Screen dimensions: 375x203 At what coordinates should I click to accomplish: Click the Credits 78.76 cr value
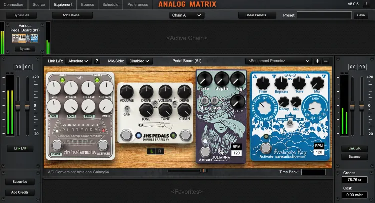pos(354,180)
